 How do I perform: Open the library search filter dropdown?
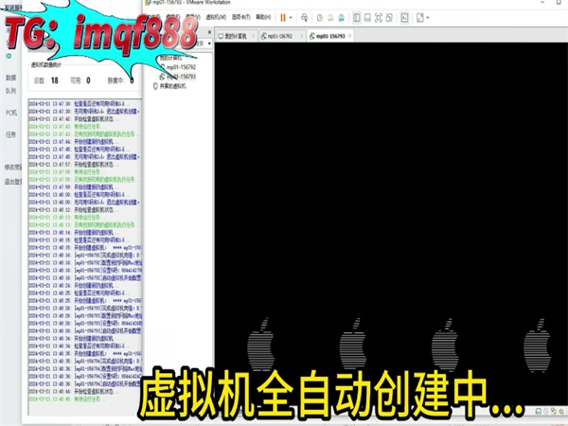(x=209, y=44)
